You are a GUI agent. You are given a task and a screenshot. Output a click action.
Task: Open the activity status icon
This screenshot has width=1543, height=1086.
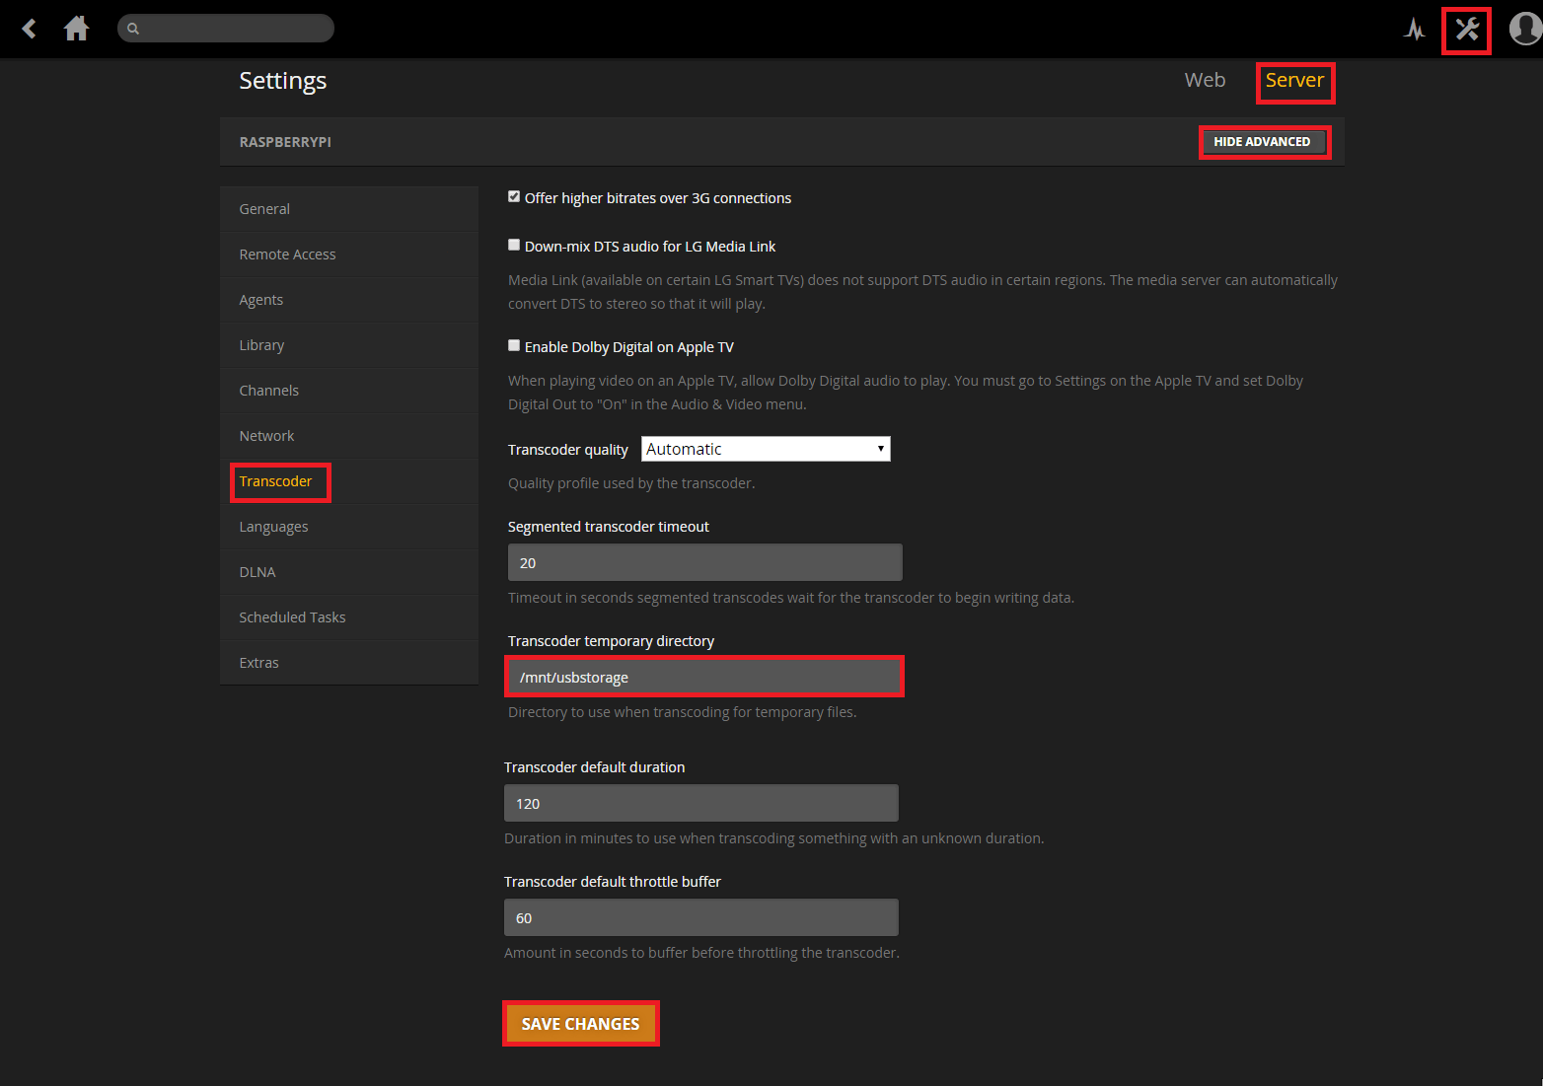tap(1414, 29)
